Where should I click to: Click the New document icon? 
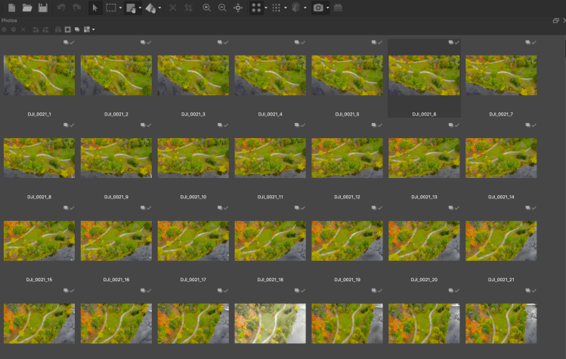(11, 8)
